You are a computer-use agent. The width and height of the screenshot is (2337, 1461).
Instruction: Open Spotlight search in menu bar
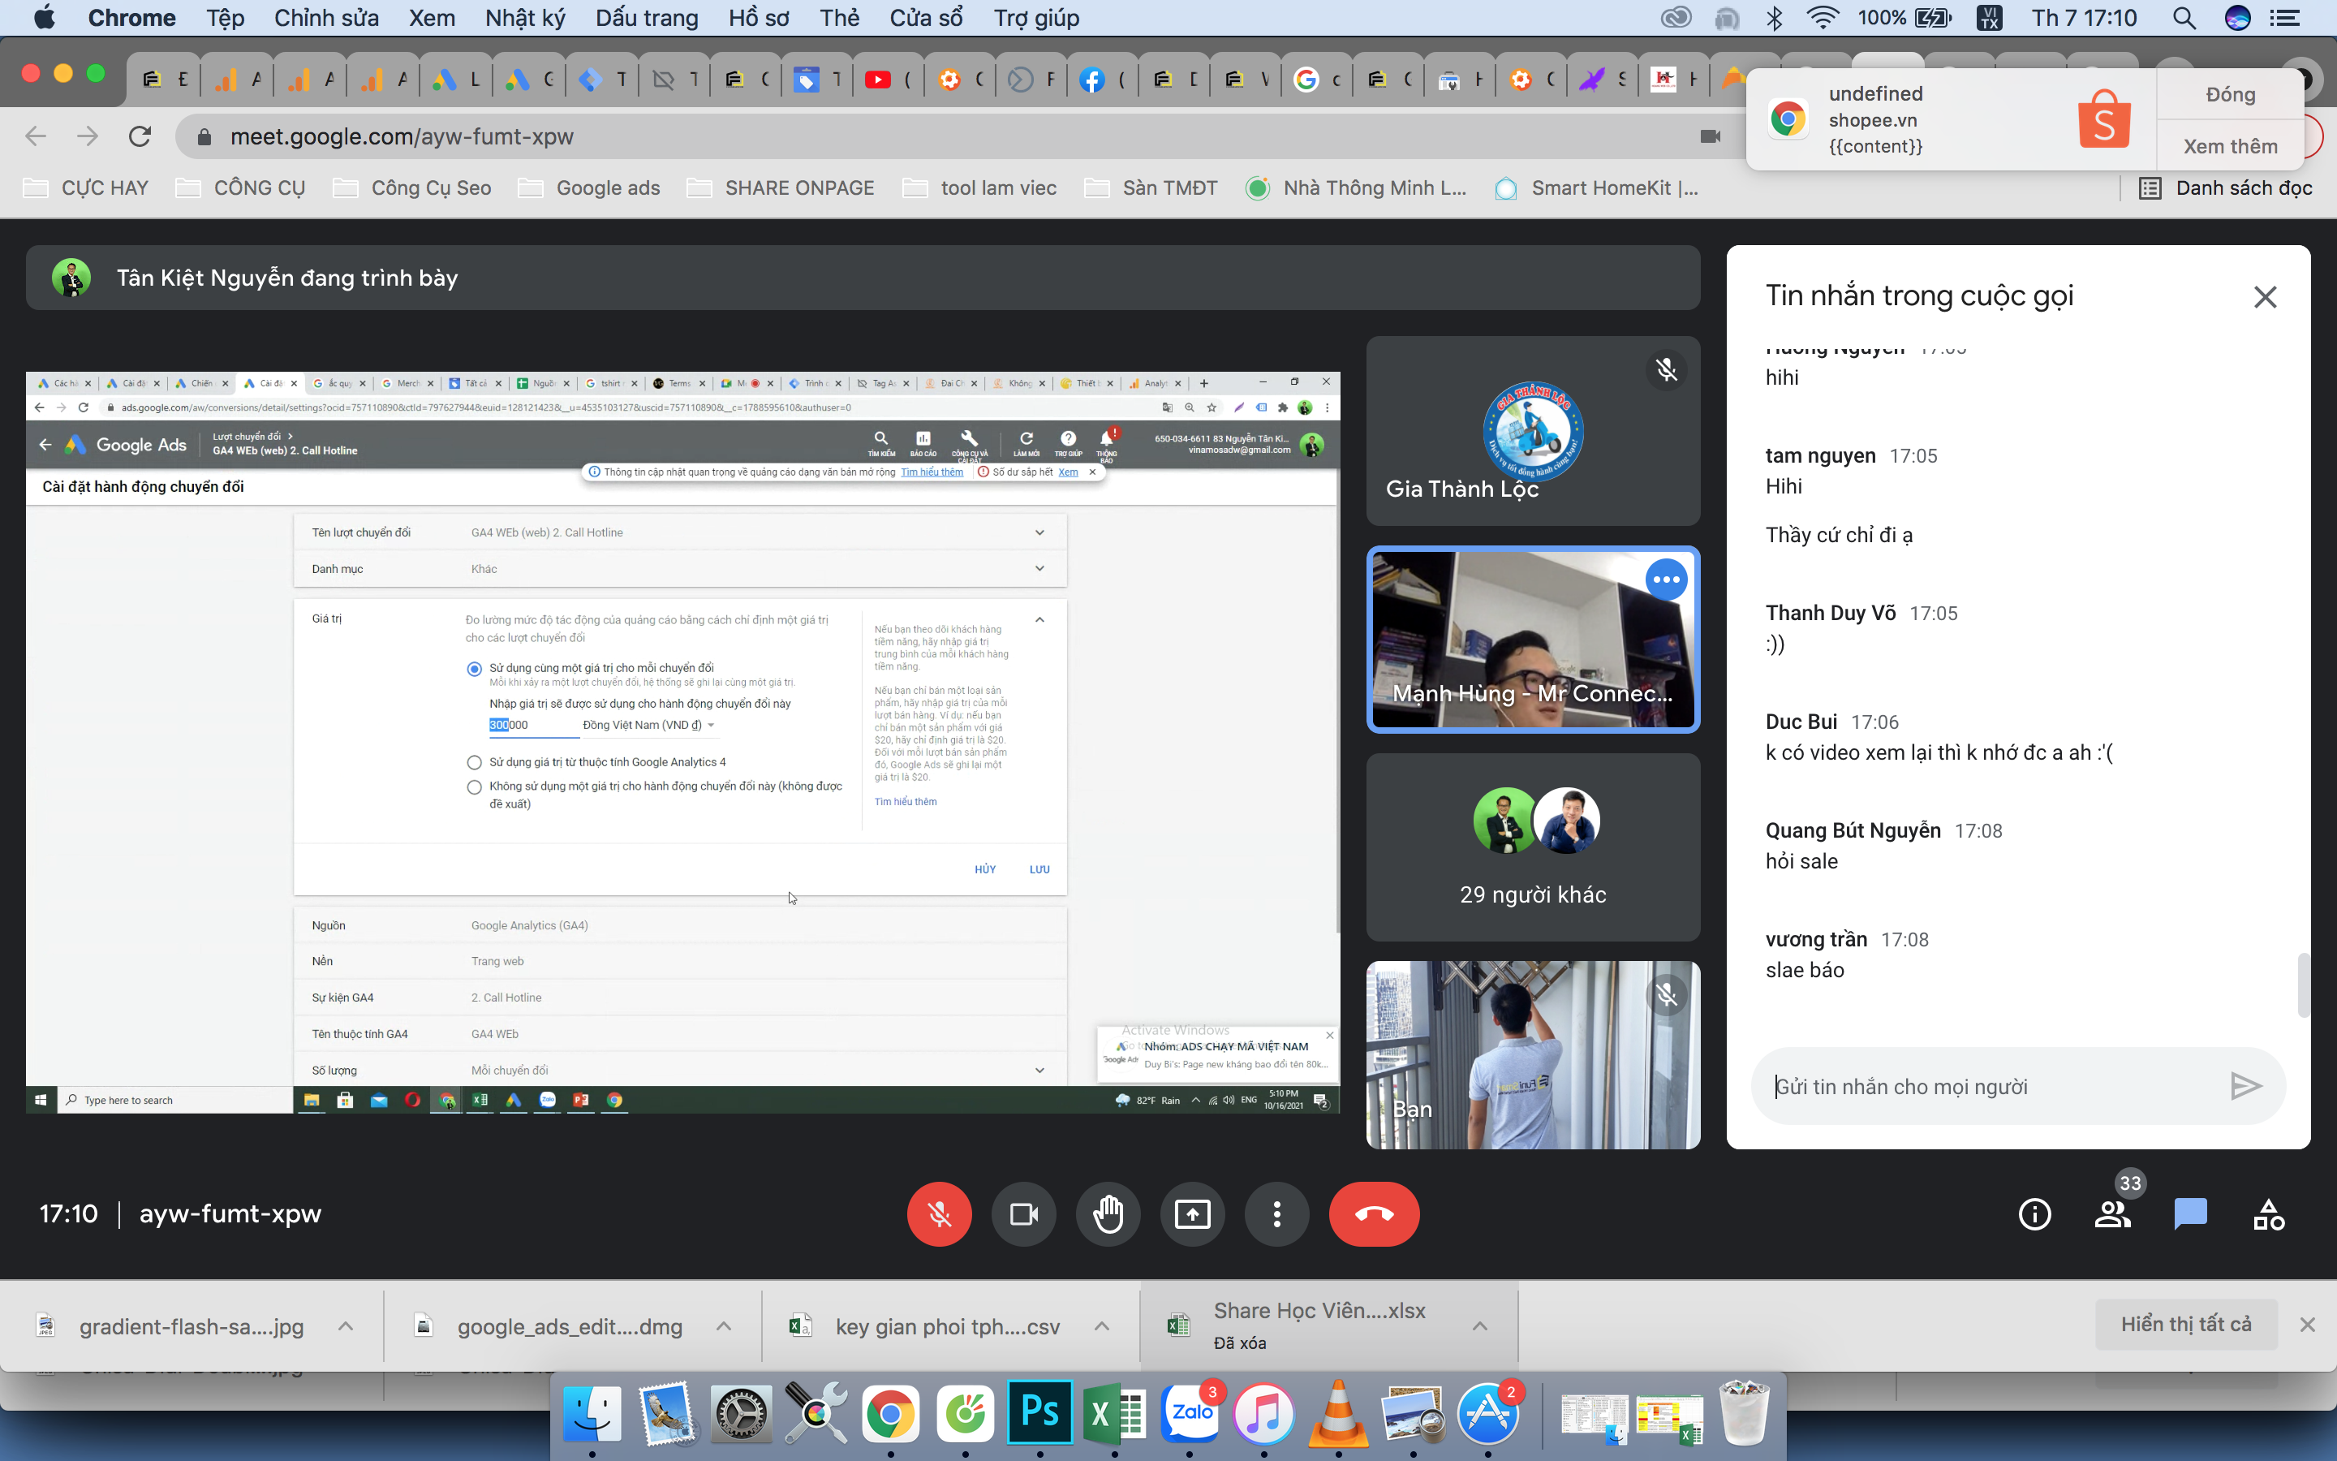[x=2184, y=17]
